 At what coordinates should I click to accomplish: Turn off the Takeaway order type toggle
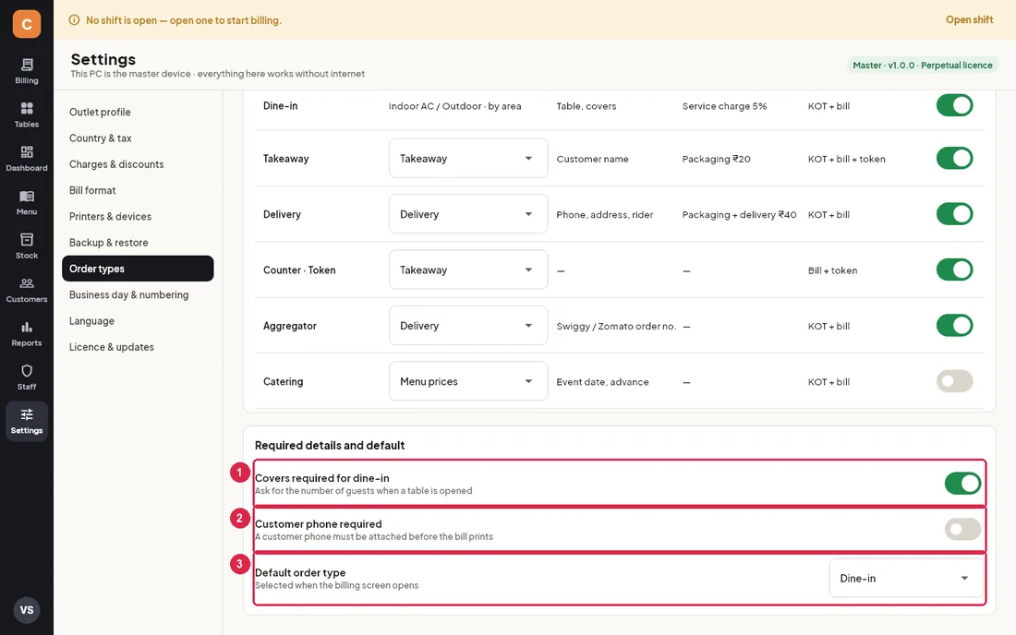[x=954, y=159]
